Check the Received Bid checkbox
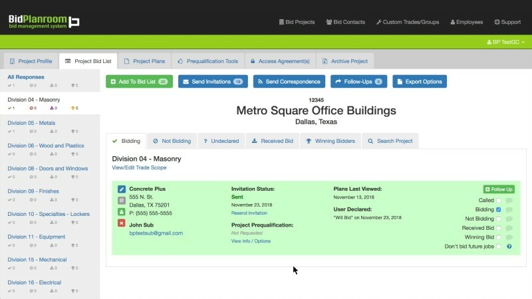 pyautogui.click(x=498, y=228)
